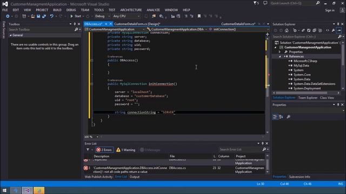Image resolution: width=346 pixels, height=194 pixels.
Task: Switch to the Output tab
Action: pos(135,177)
